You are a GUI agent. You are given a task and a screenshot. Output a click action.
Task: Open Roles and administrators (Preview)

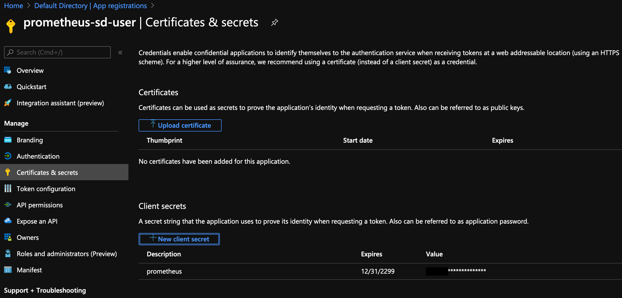pos(67,254)
